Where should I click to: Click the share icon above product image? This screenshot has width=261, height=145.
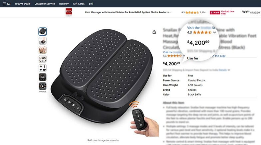(154, 32)
